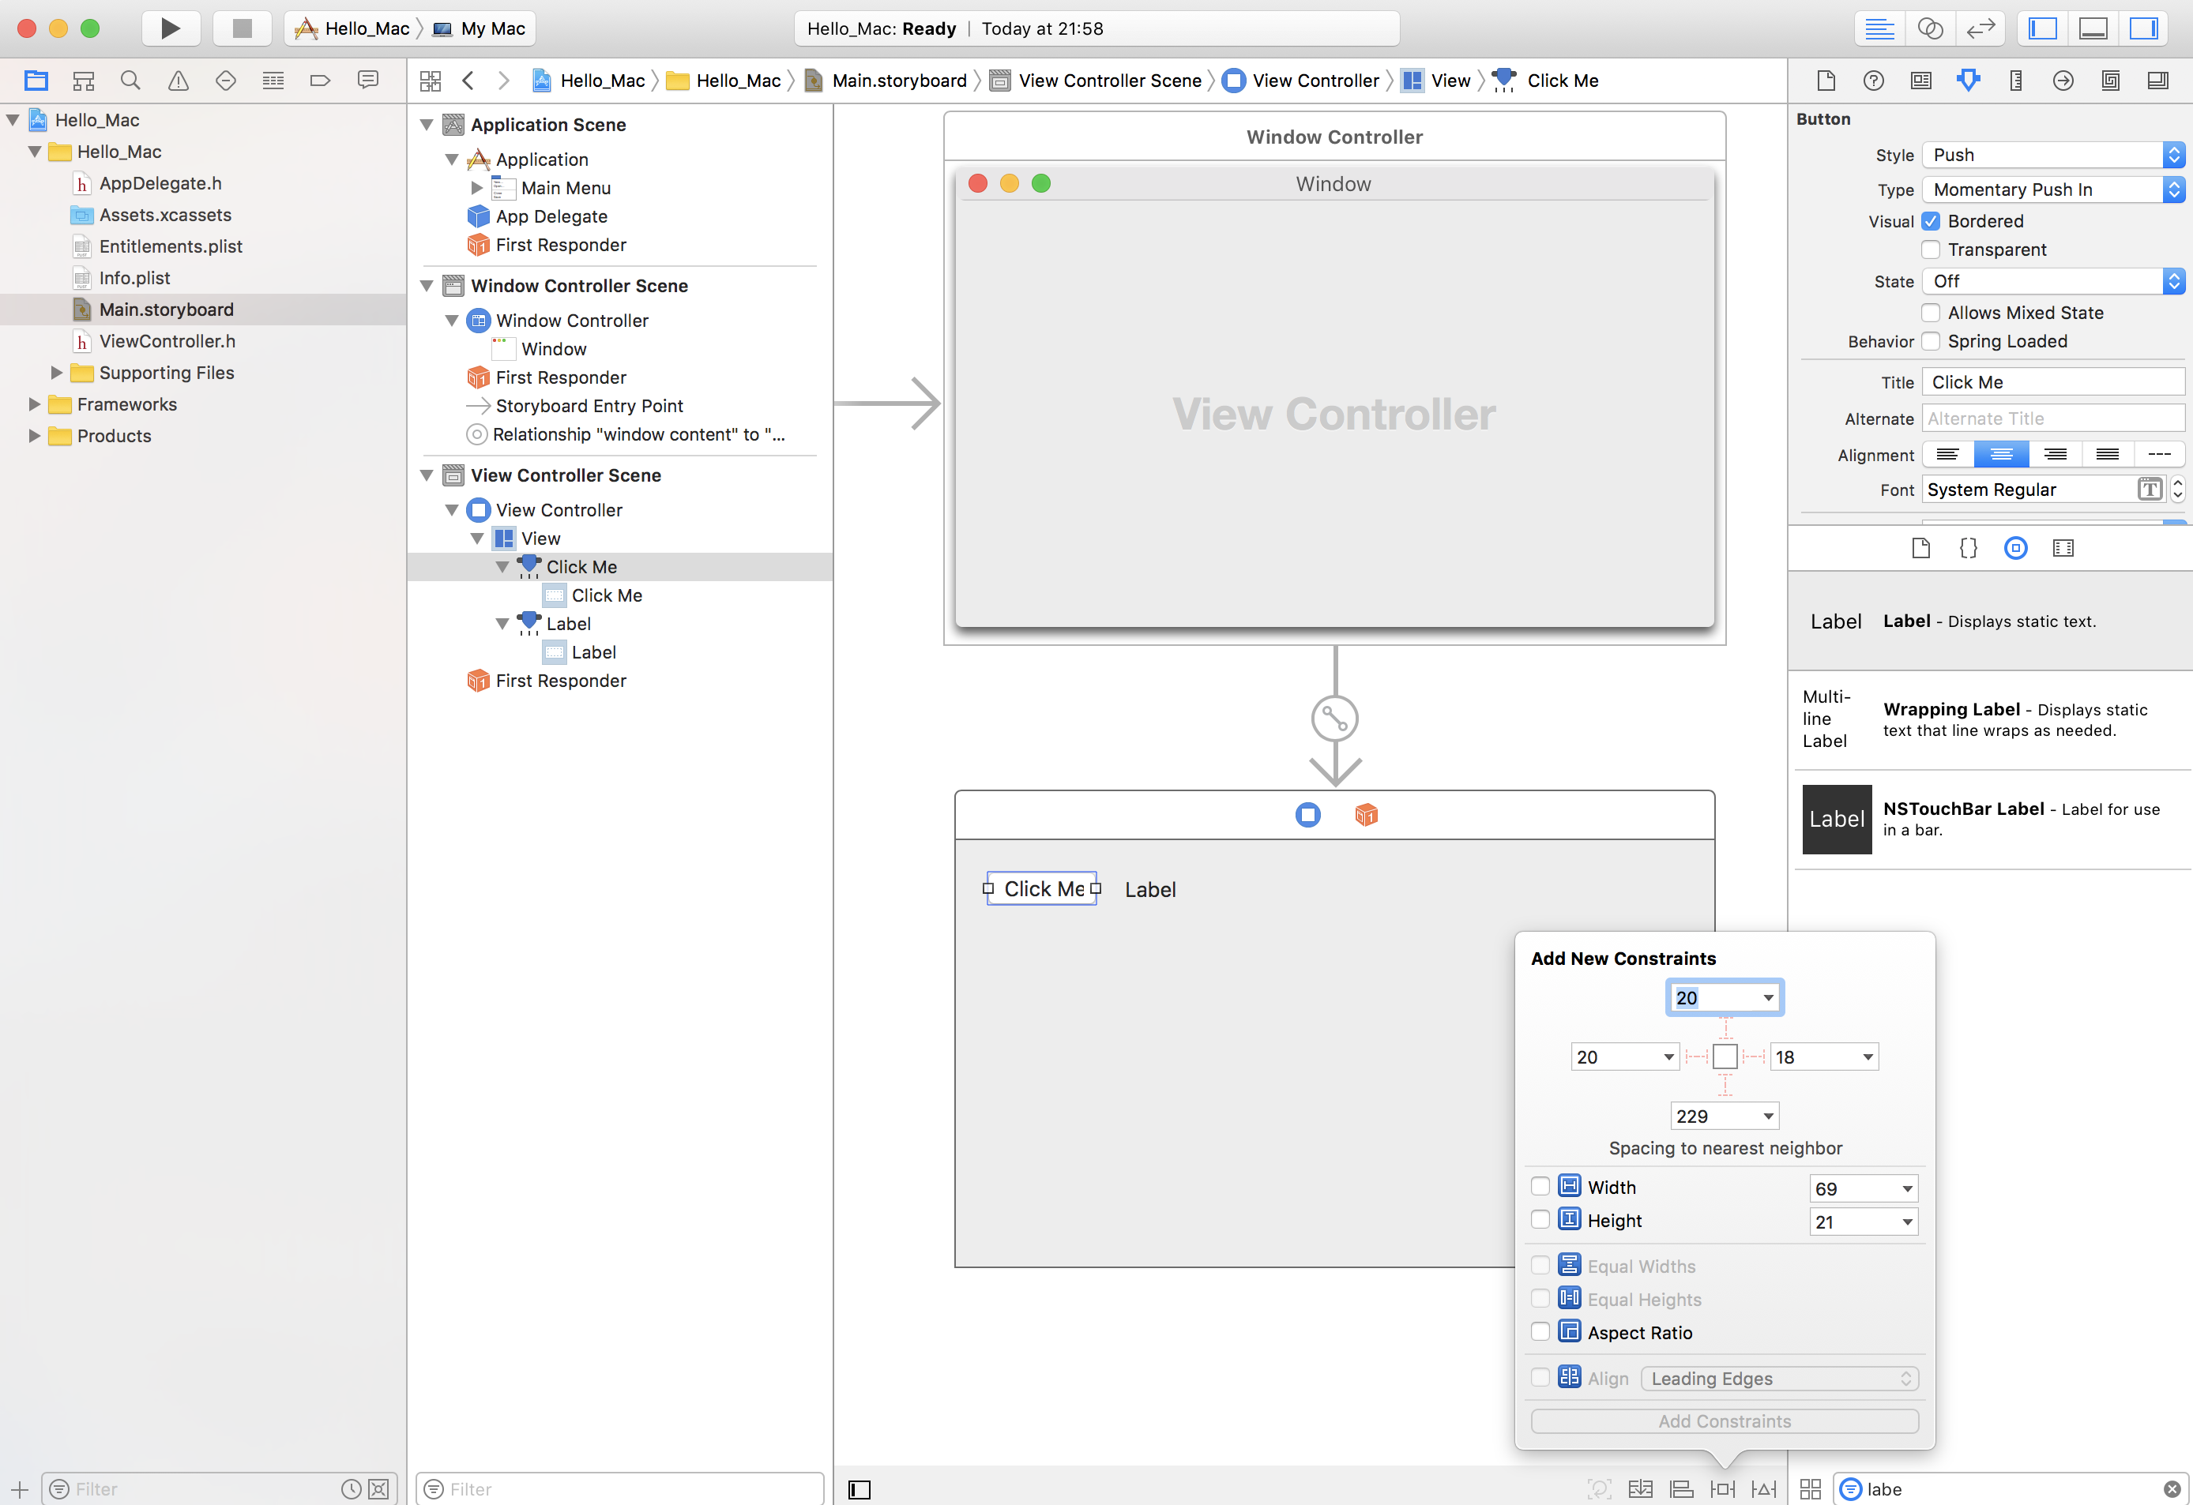Select the Font System Regular field
This screenshot has height=1505, width=2193.
click(2033, 490)
